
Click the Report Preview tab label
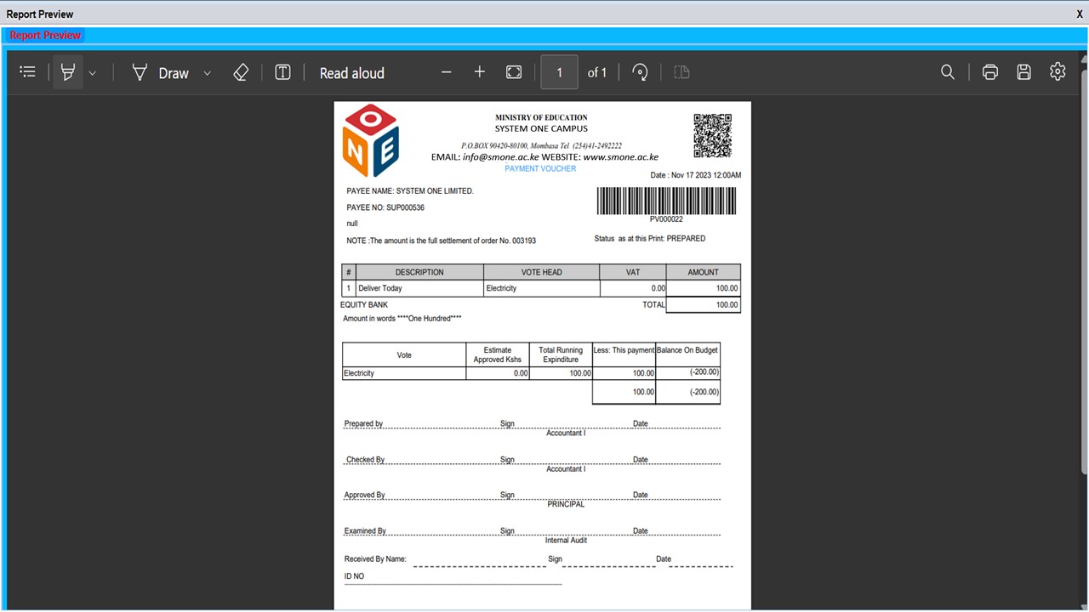45,35
